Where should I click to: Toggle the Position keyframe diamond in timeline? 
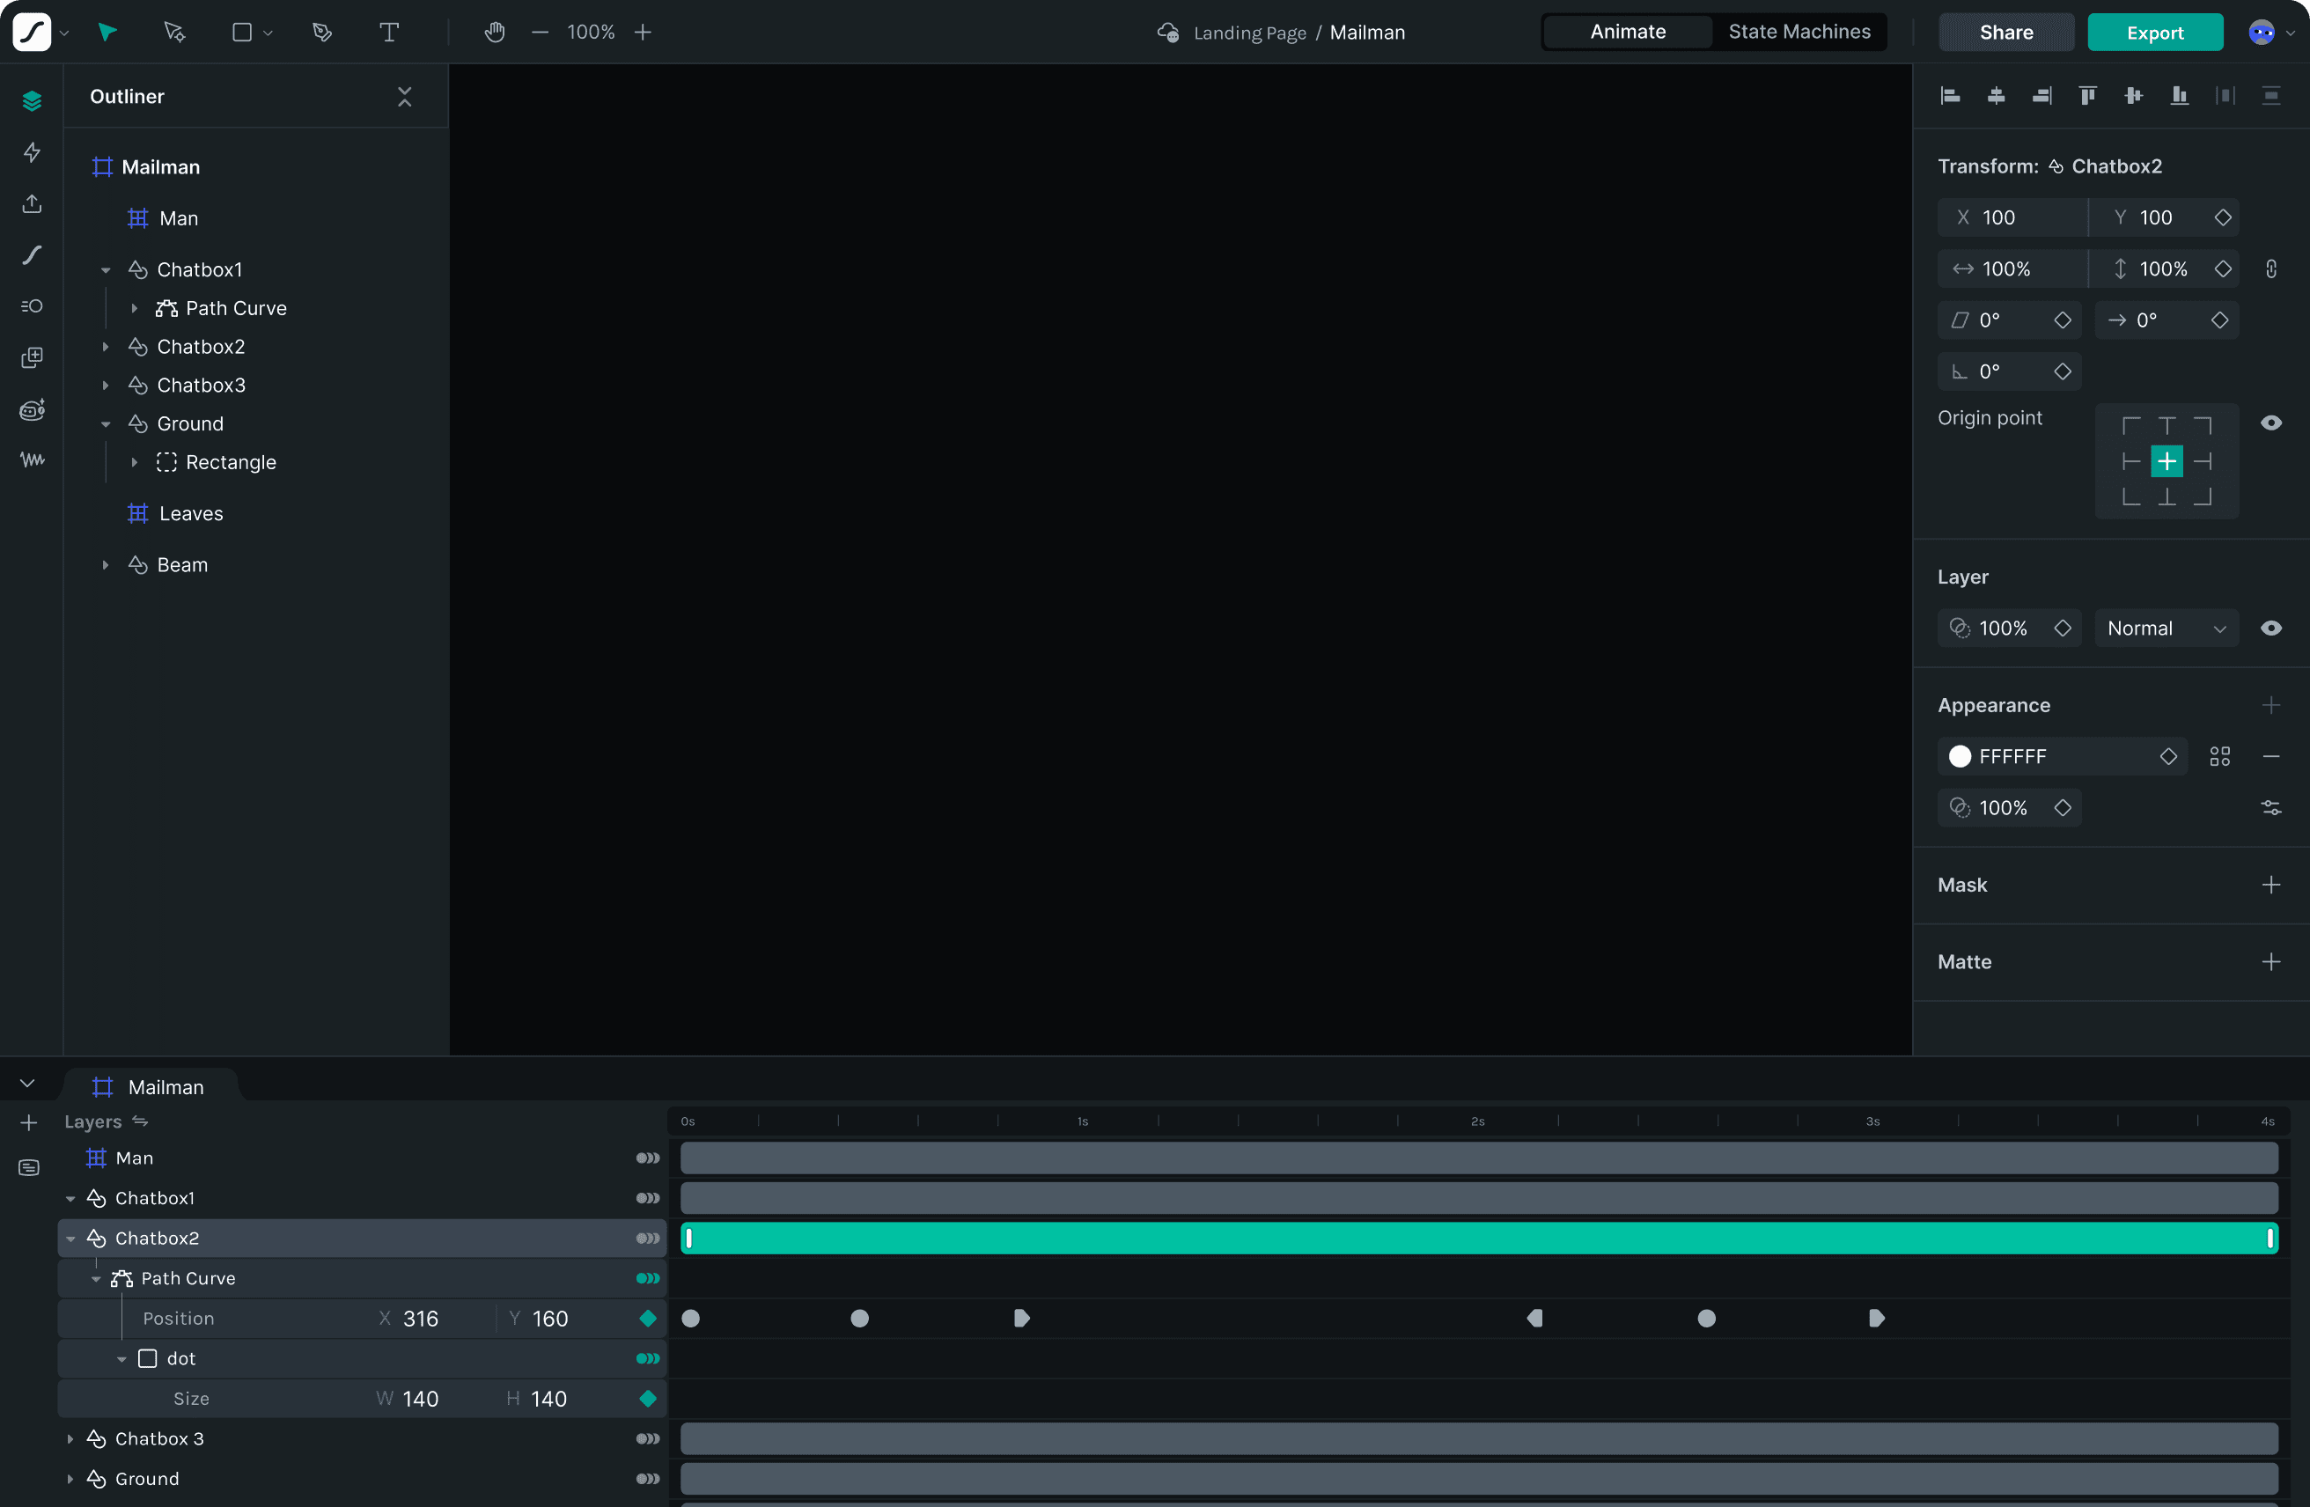coord(648,1319)
